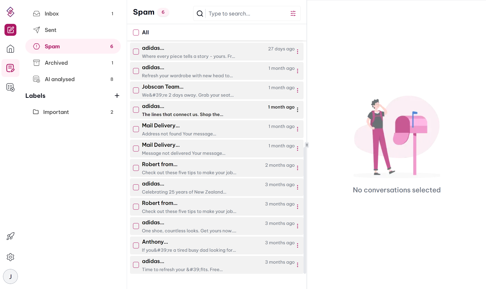Check the All conversations checkbox
Viewport: 486px width, 289px height.
[136, 33]
